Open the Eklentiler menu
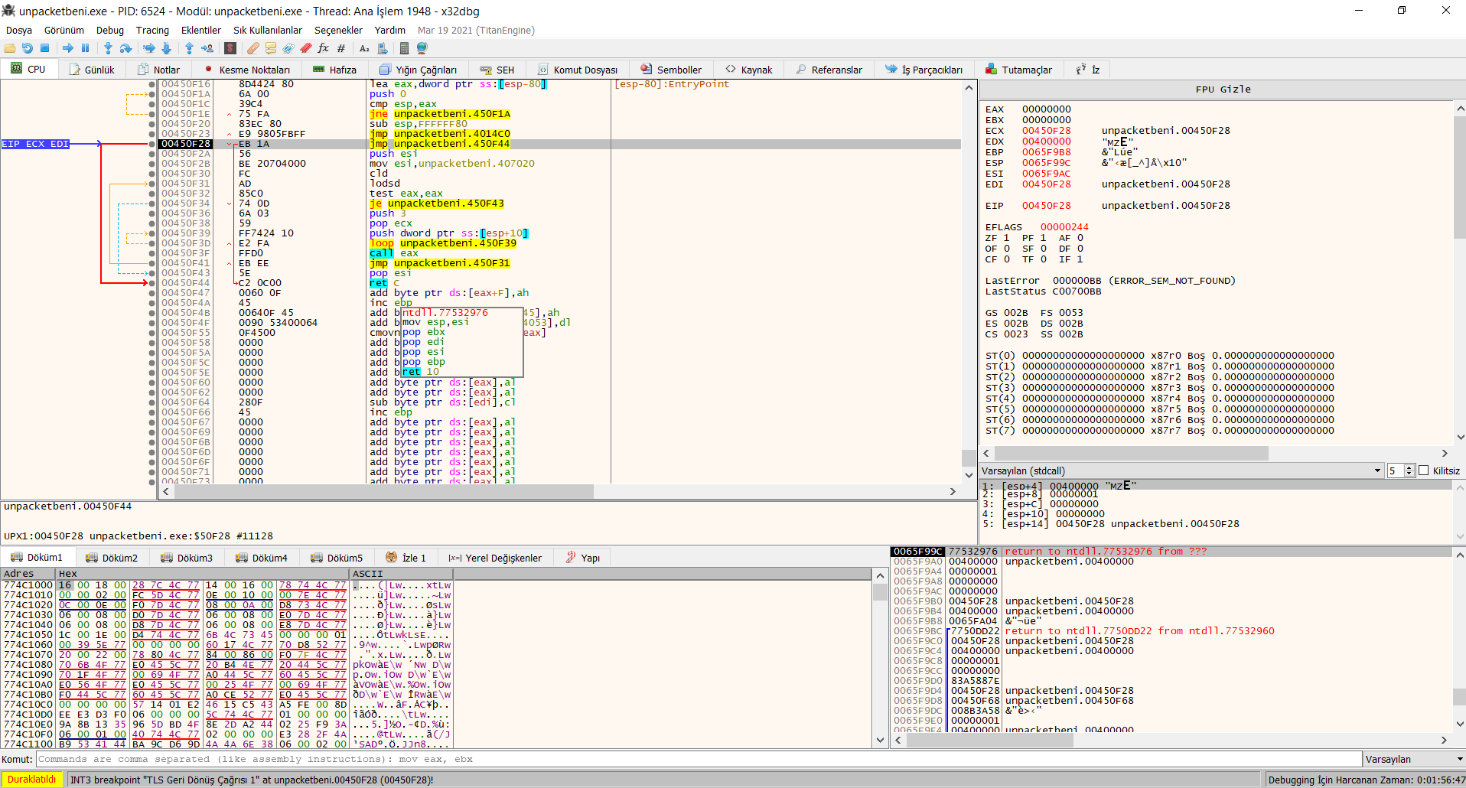 [x=200, y=31]
